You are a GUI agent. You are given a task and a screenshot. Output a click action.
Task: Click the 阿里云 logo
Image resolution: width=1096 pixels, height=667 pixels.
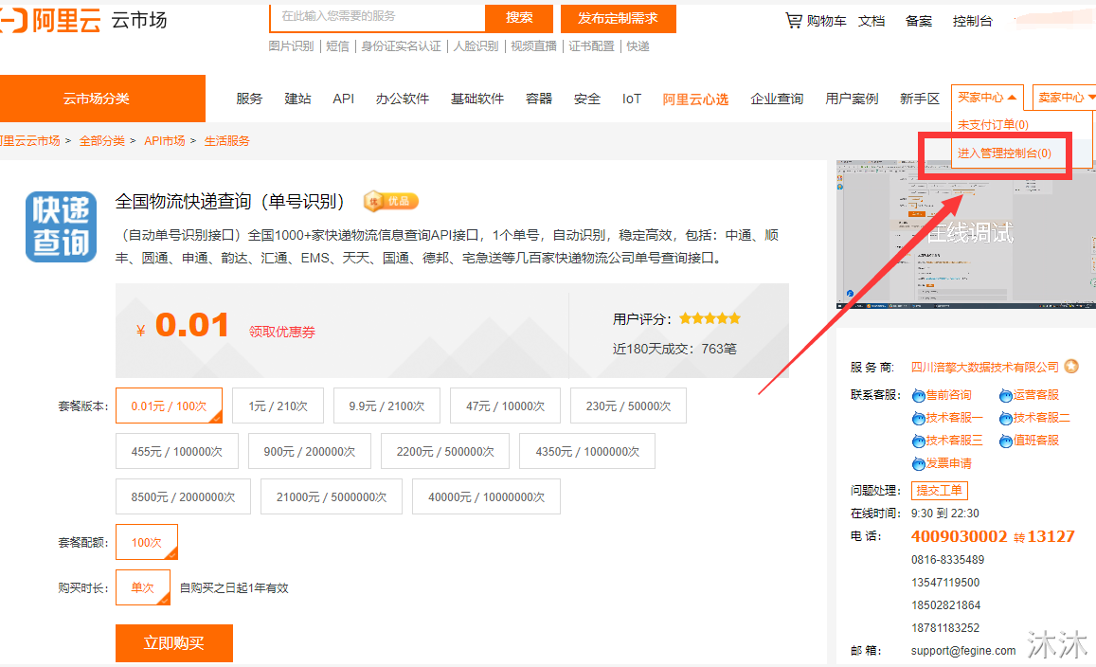(50, 20)
